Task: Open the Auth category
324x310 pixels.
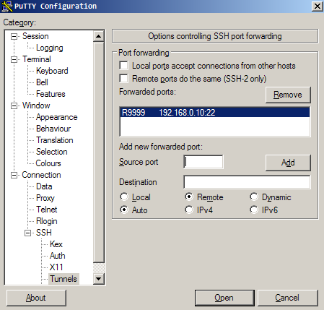Action: coord(58,256)
